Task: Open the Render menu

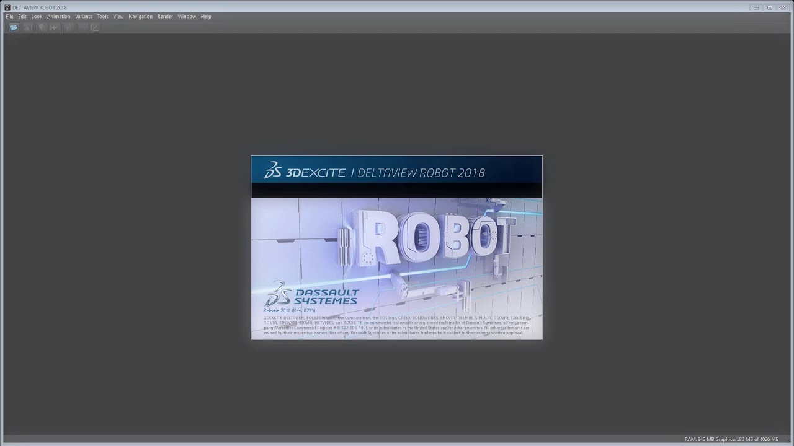Action: point(165,17)
